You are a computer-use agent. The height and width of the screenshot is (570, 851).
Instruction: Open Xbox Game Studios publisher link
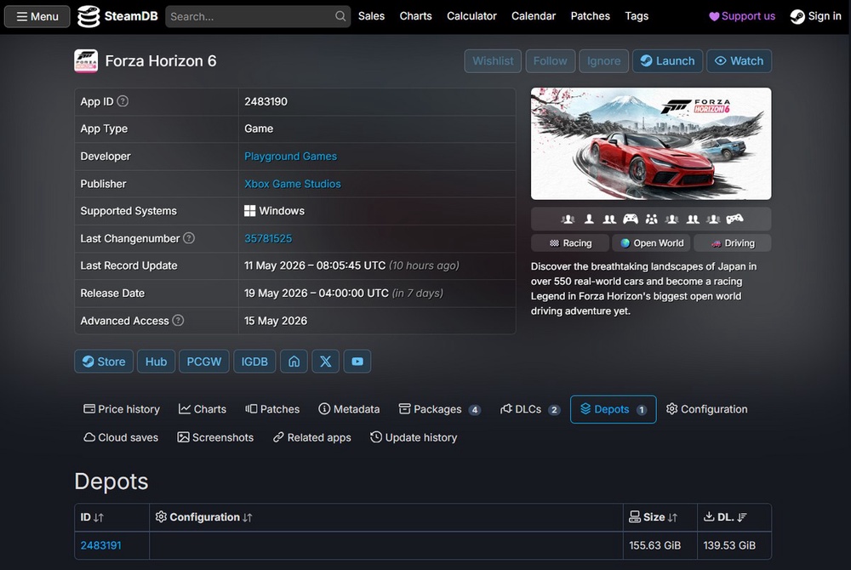[x=293, y=184]
